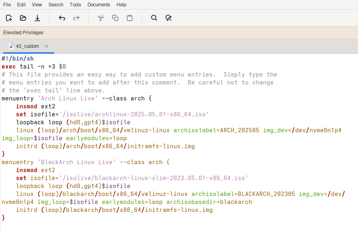The width and height of the screenshot is (358, 239).
Task: Click 'Arch Linux Live' menuentry title
Action: 68,98
